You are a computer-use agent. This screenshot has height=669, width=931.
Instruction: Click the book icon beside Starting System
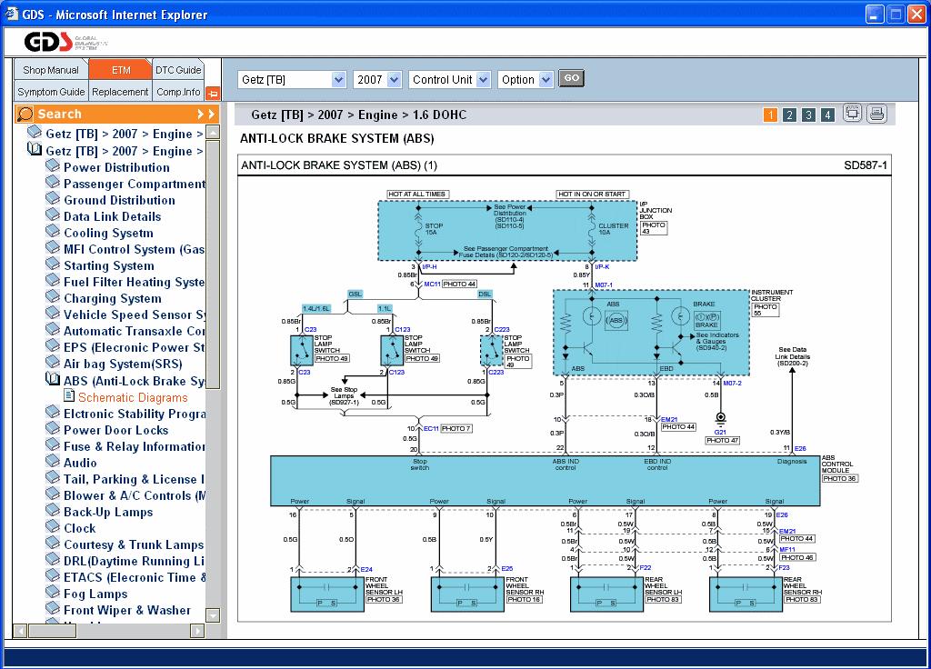[x=53, y=265]
